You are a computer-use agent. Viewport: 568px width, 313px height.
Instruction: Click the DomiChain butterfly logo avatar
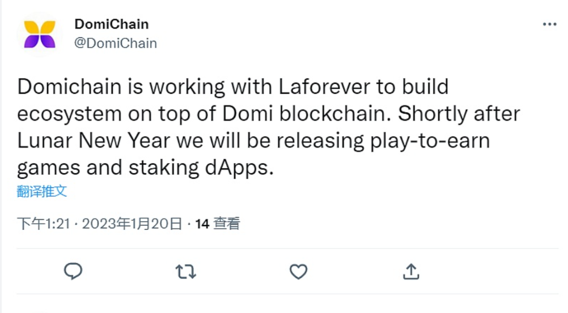40,34
